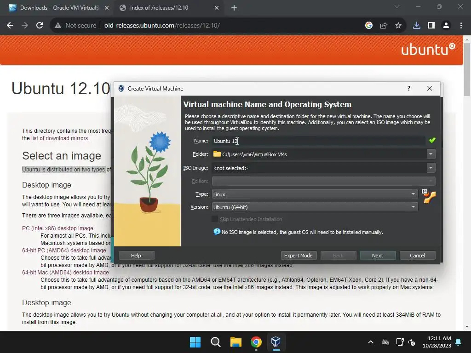Click the question mark help icon in dialog
The height and width of the screenshot is (353, 471).
[409, 88]
